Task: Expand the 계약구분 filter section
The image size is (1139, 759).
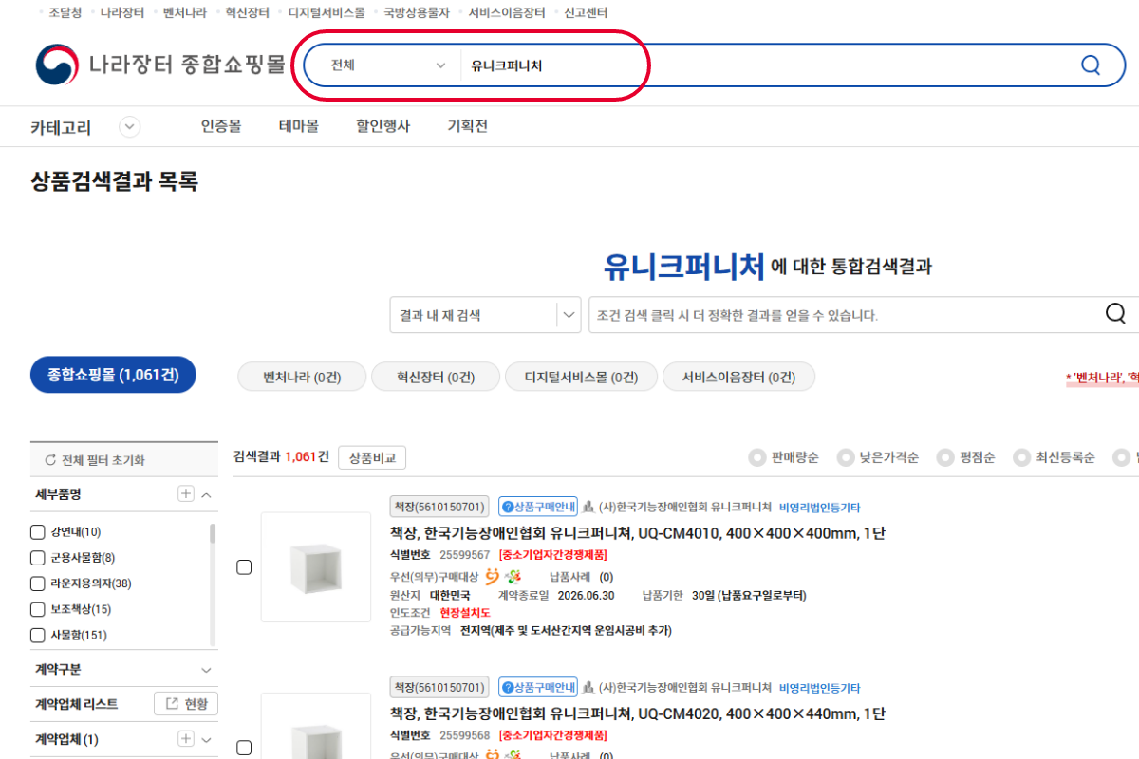Action: 206,670
